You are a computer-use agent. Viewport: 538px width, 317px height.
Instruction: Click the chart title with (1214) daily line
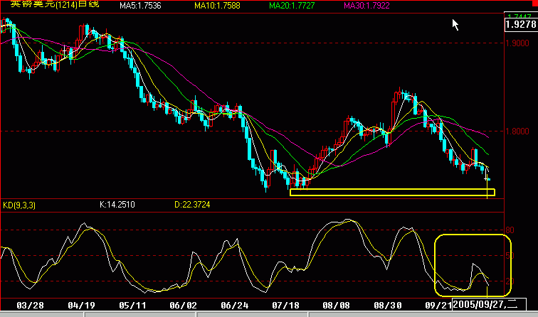click(55, 4)
